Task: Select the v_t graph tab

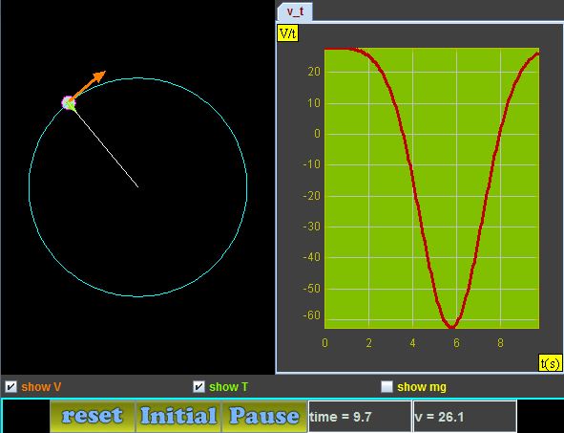Action: click(295, 11)
